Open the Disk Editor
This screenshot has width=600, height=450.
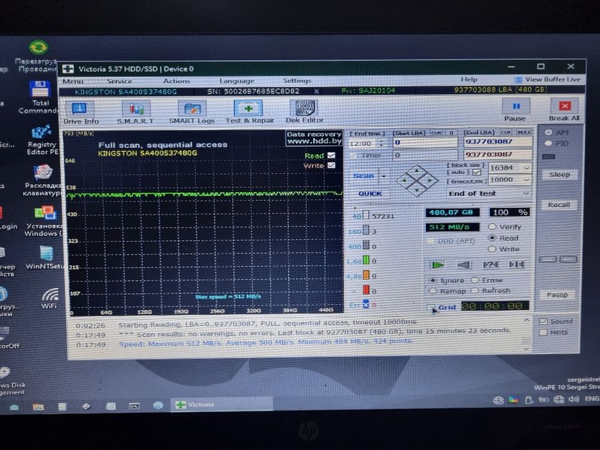(304, 112)
